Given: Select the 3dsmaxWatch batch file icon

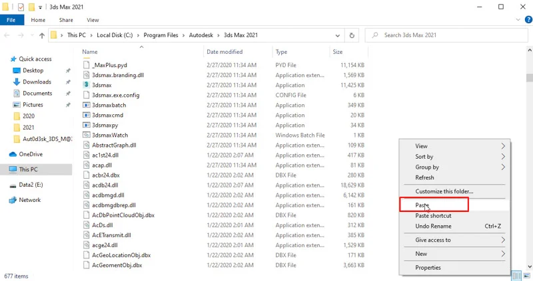Looking at the screenshot, I should click(x=87, y=135).
